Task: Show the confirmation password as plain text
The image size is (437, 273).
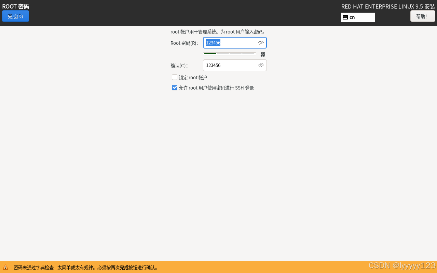Action: point(261,65)
